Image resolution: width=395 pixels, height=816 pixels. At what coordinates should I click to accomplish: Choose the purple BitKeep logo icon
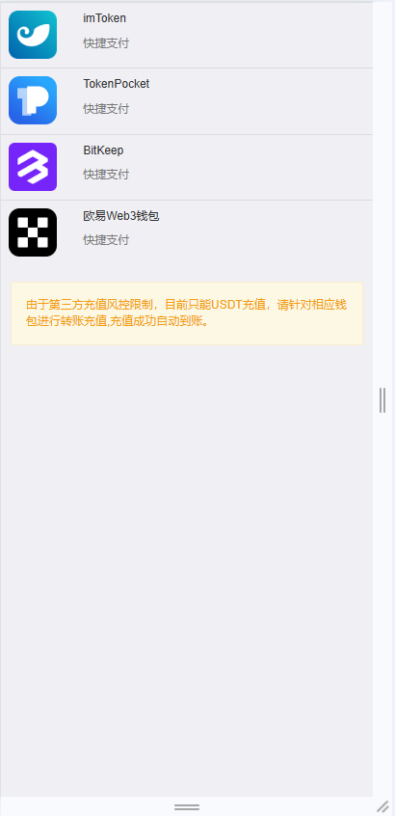pos(33,167)
